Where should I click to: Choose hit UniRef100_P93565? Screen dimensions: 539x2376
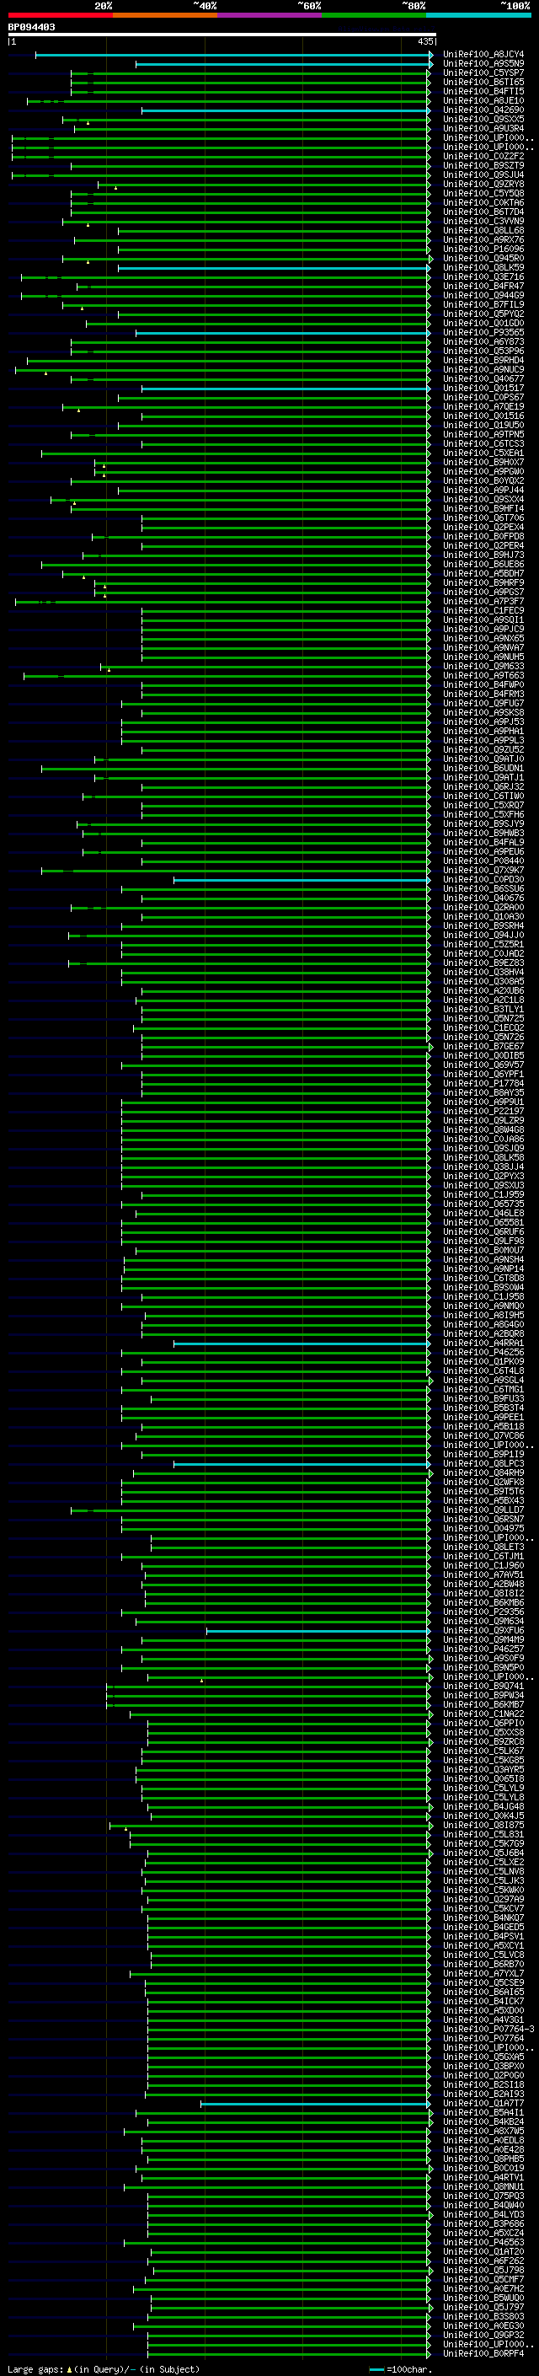coord(483,333)
